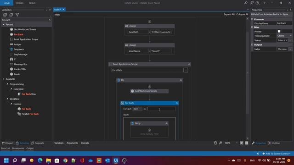Screen dimensions: 294x165
Task: Select the Main workflow tab
Action: [x=57, y=9]
